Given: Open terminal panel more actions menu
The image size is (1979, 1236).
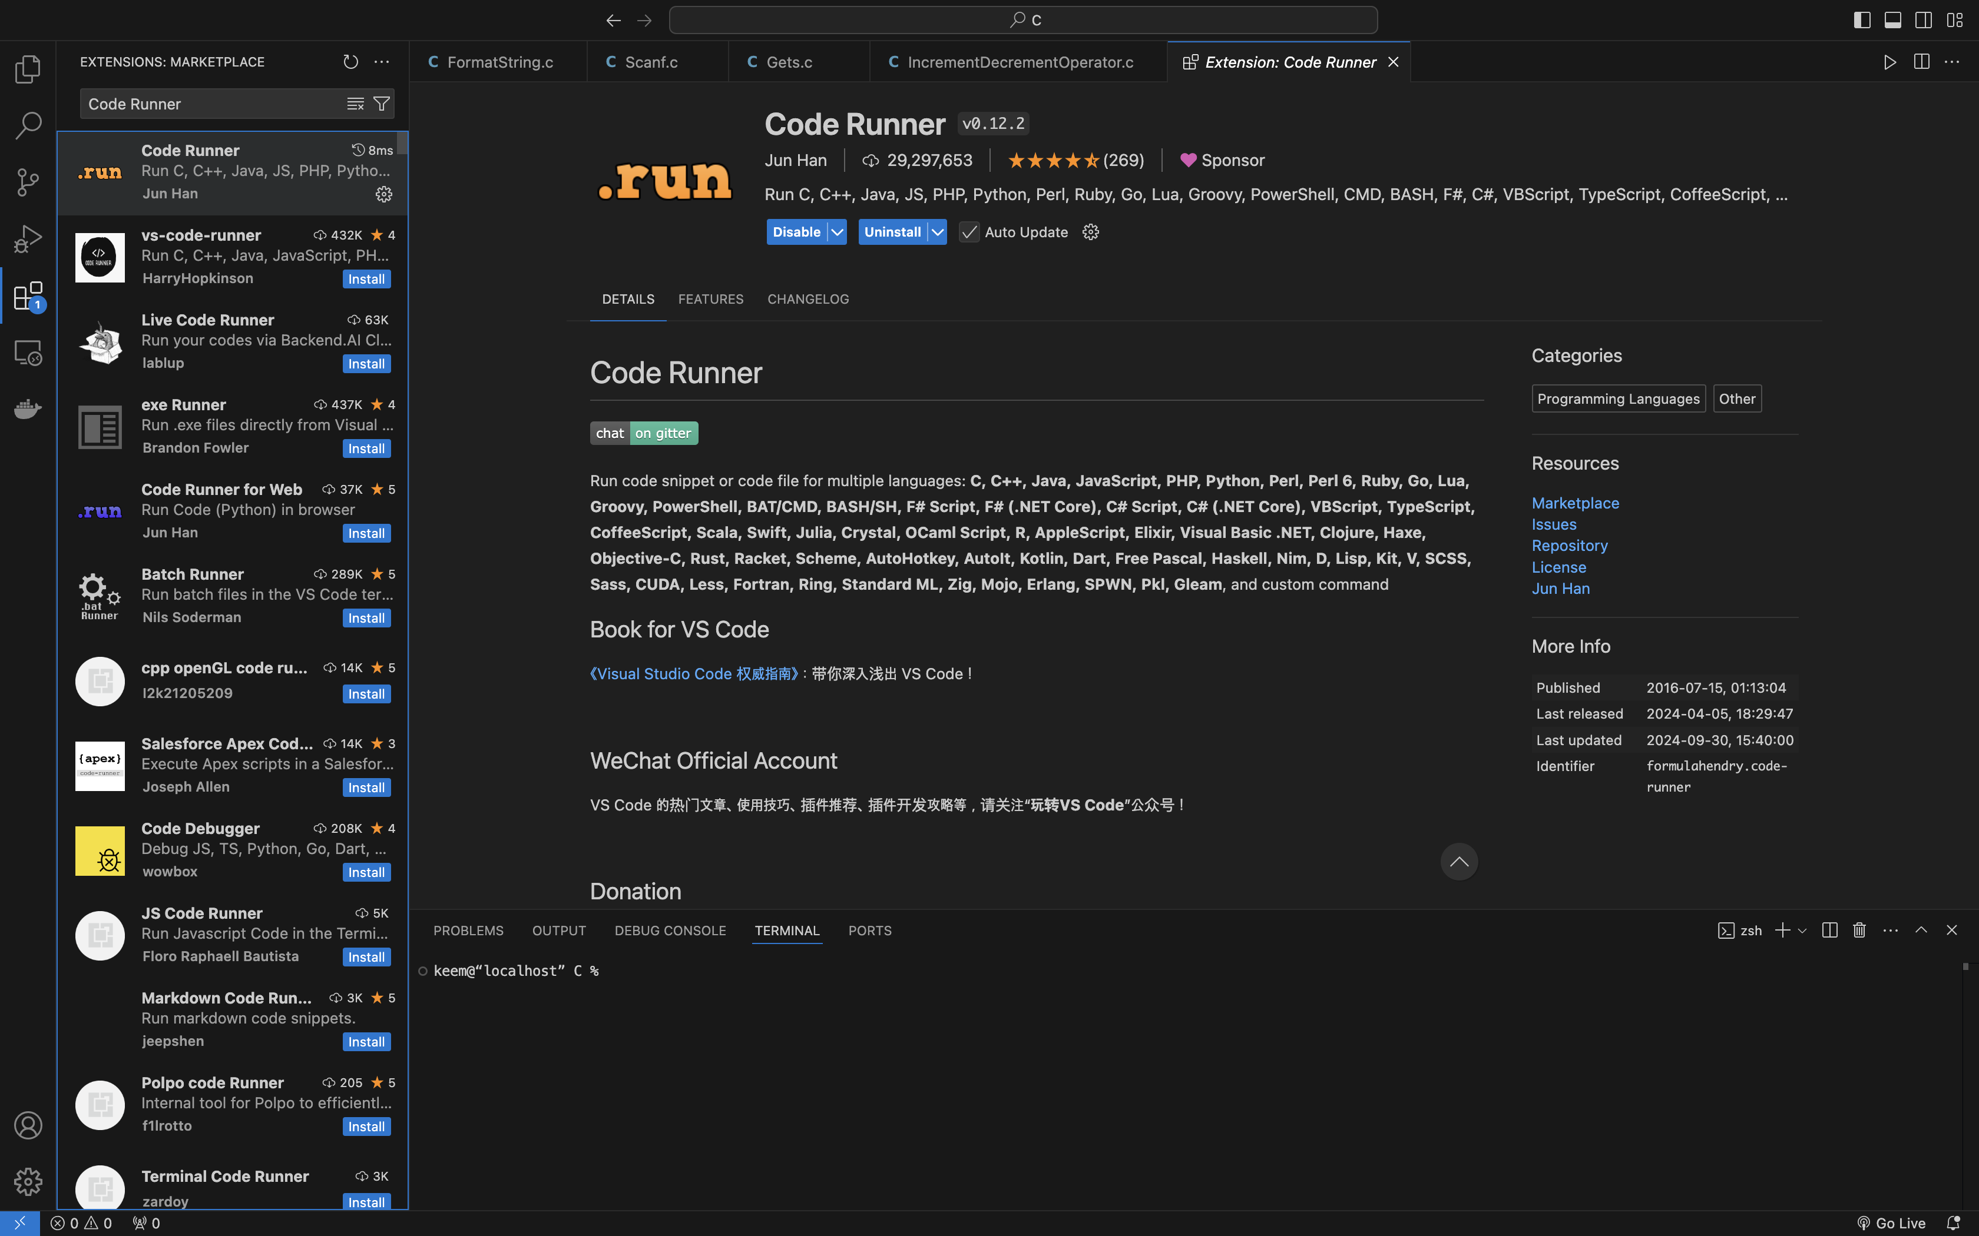Looking at the screenshot, I should (x=1891, y=931).
